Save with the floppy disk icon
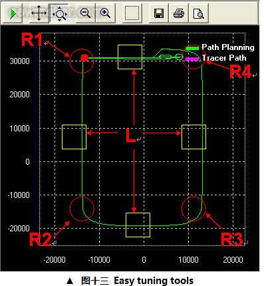The image size is (264, 286). tap(159, 13)
